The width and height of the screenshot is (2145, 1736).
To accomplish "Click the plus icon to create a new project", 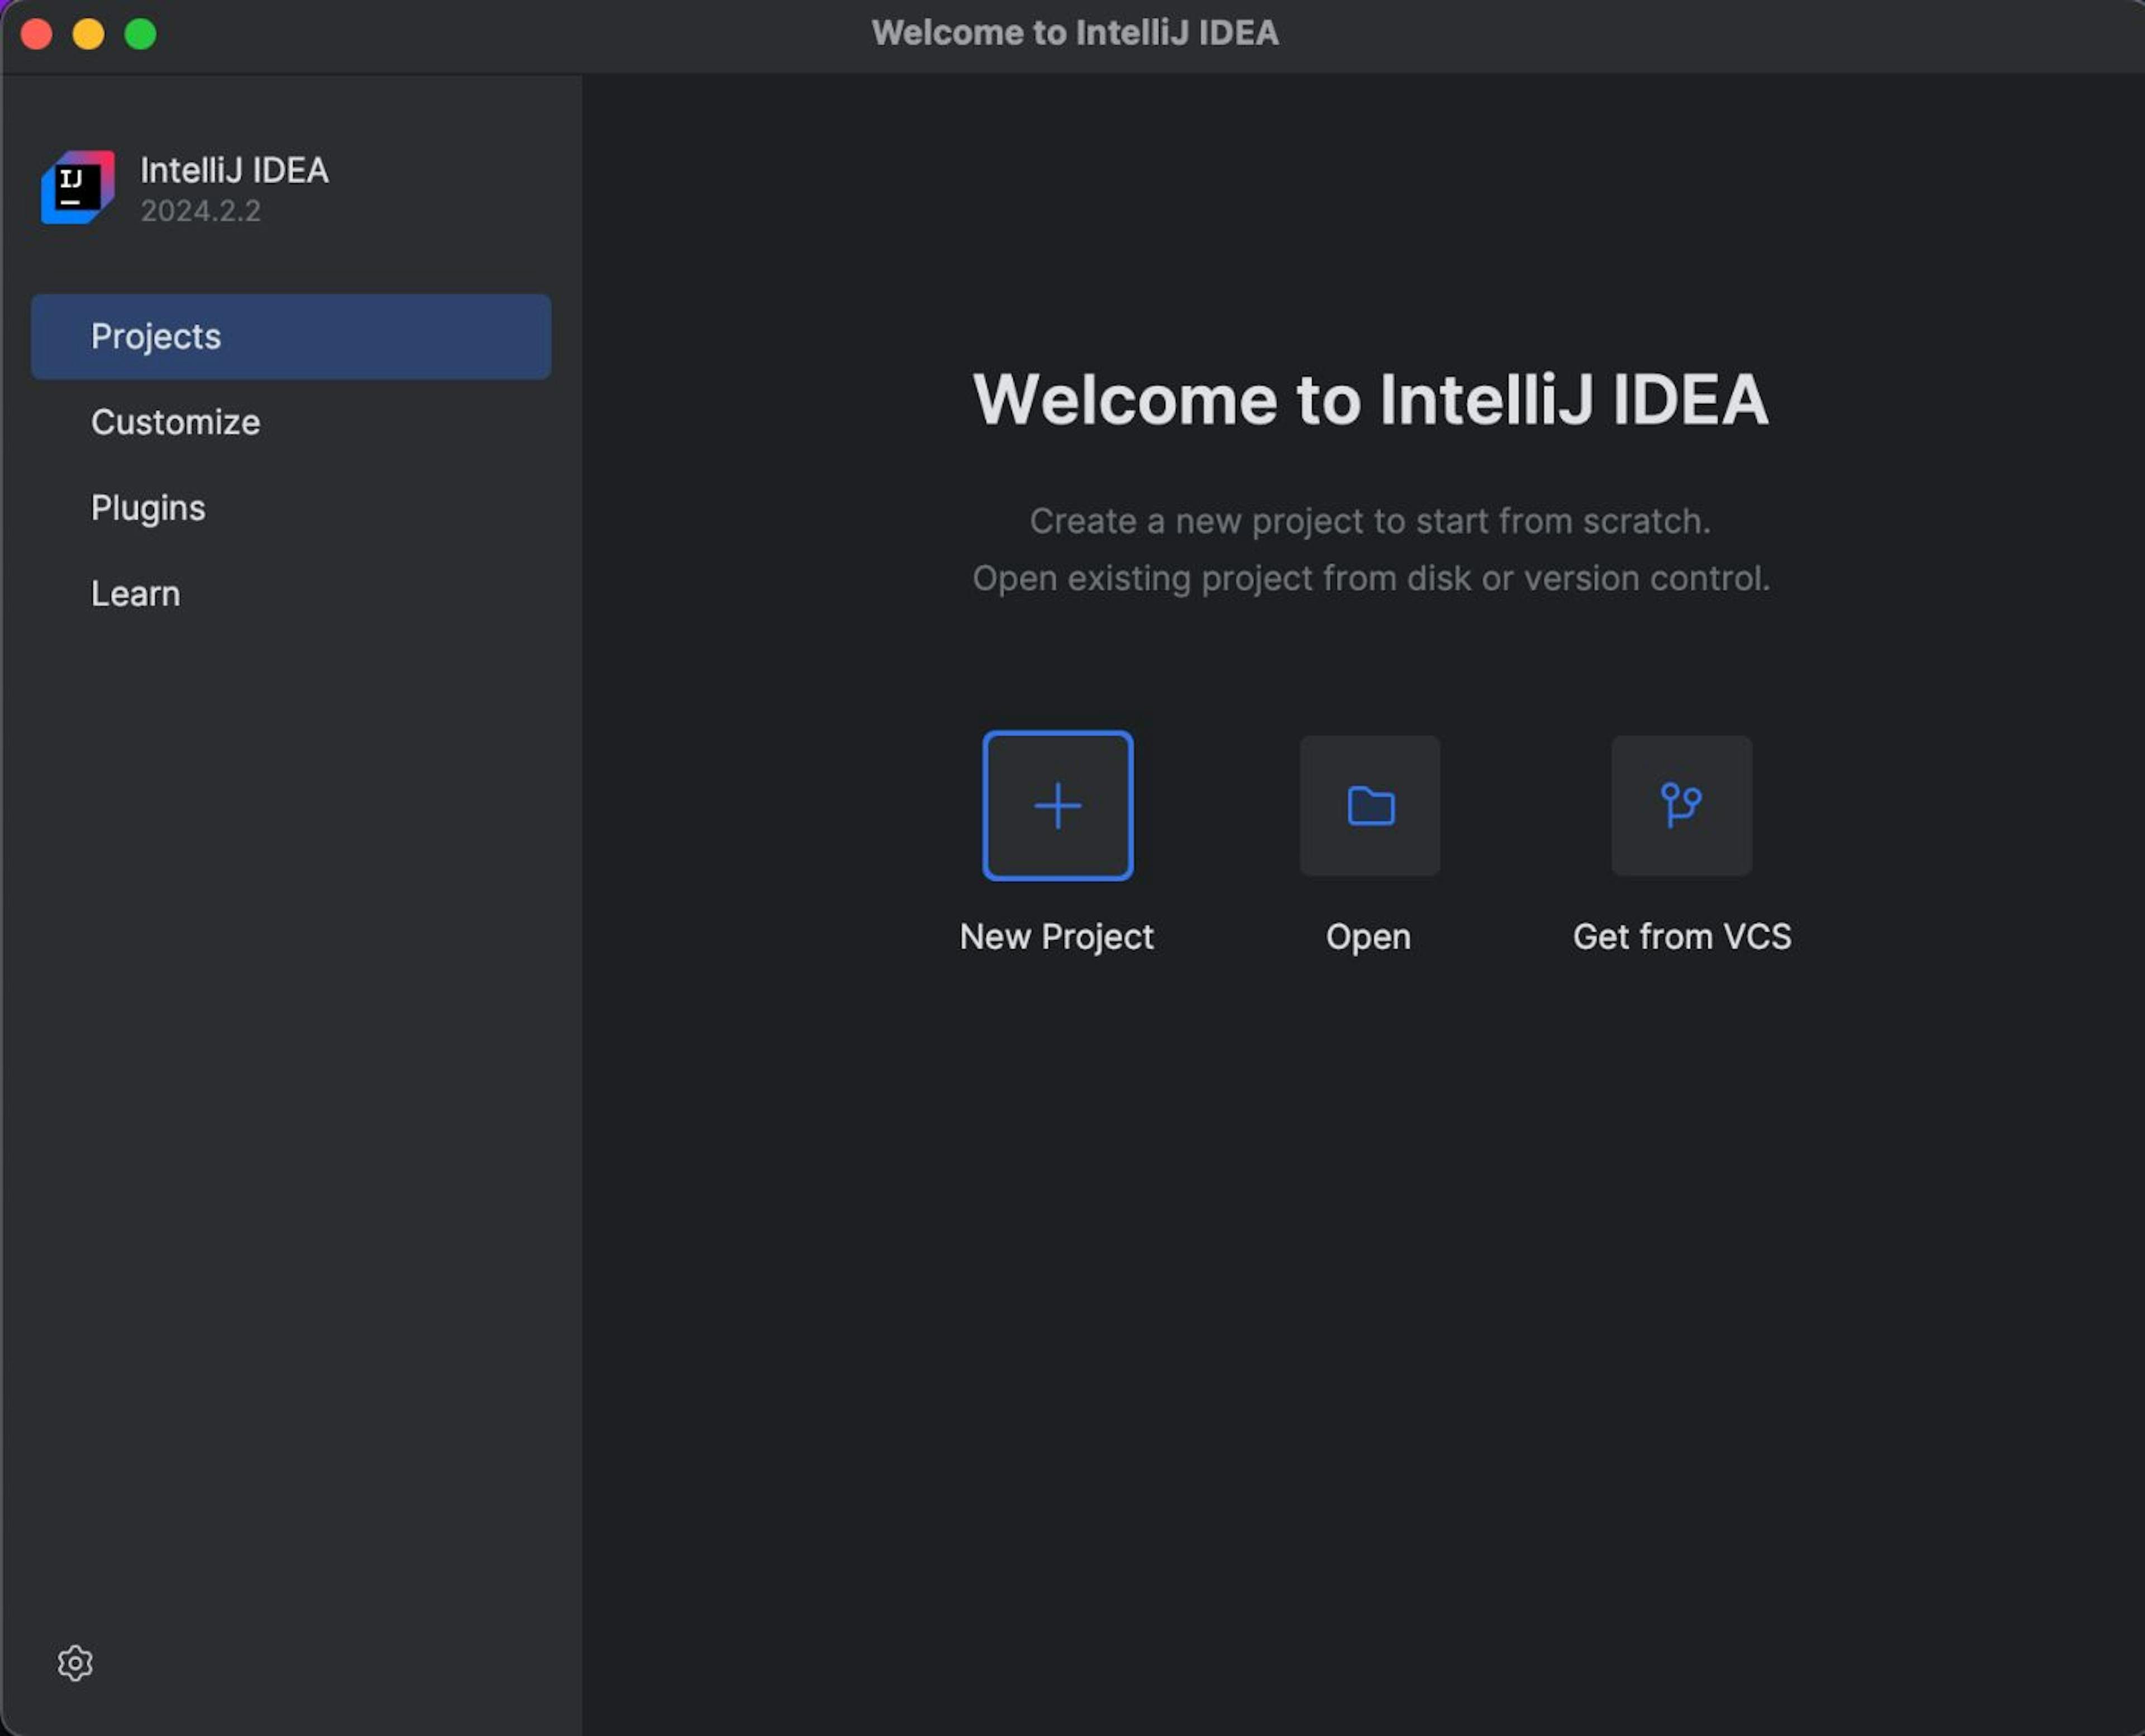I will [1057, 805].
